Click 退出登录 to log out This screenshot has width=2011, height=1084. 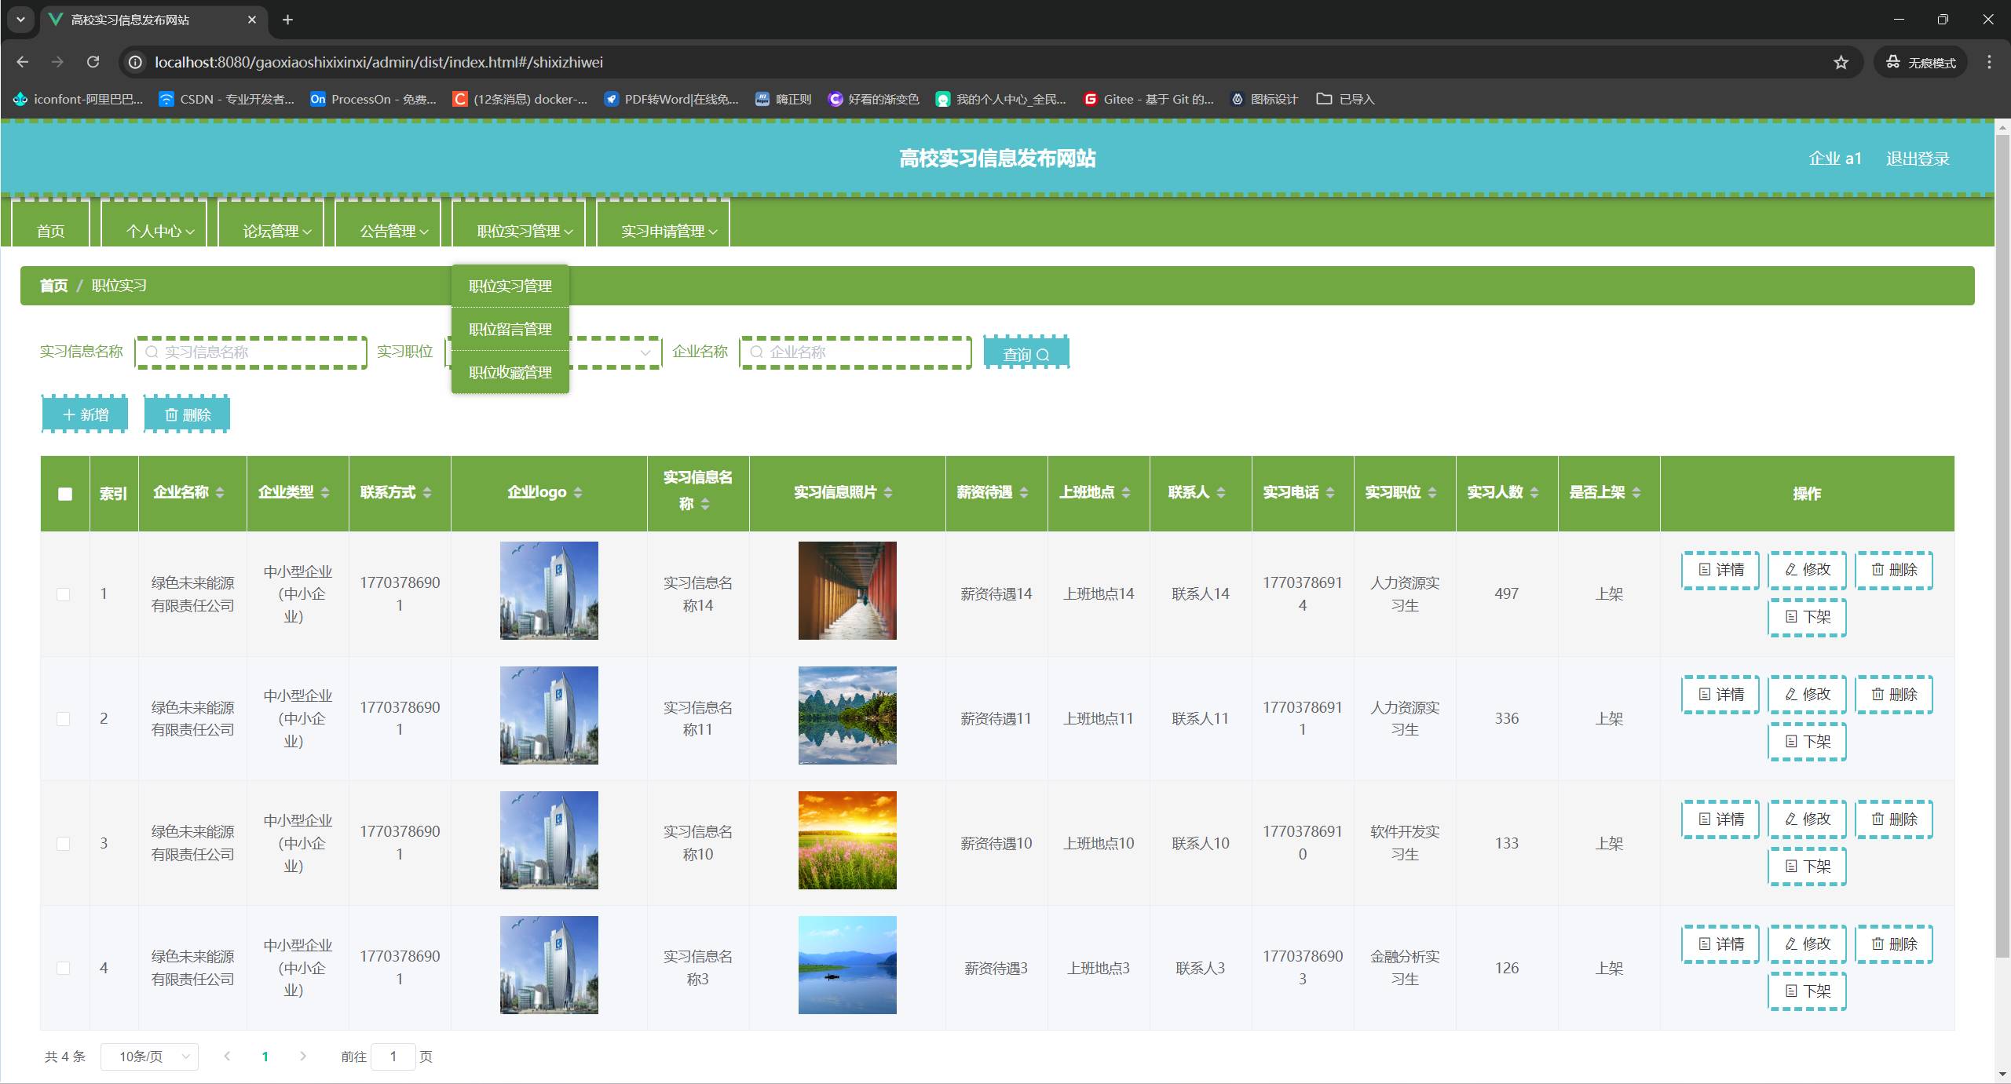pyautogui.click(x=1917, y=159)
